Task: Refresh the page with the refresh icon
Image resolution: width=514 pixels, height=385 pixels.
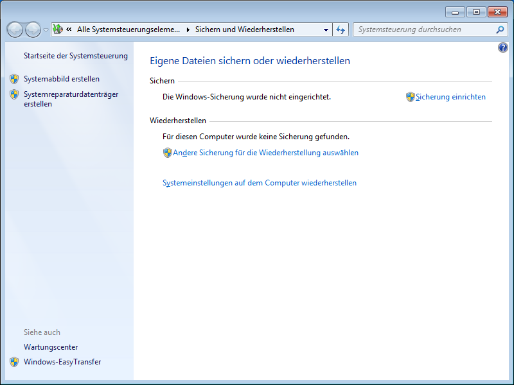Action: click(x=341, y=30)
